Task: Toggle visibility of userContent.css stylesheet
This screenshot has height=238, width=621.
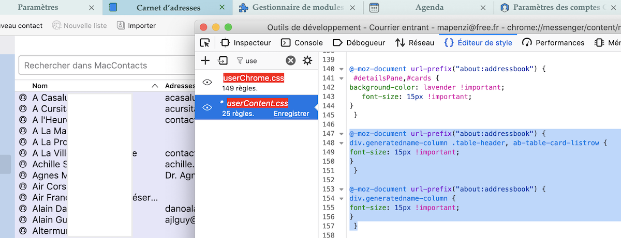Action: coord(207,107)
